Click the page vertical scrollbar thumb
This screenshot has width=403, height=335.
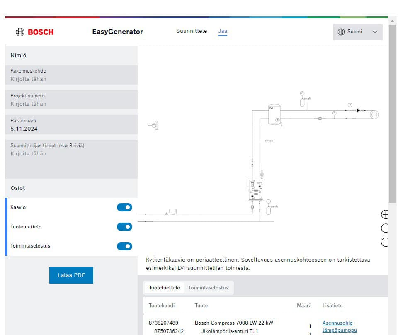pyautogui.click(x=392, y=114)
